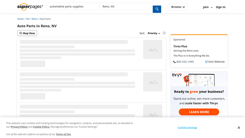Click the Tires Plus phone number
The height and width of the screenshot is (138, 245).
click(x=185, y=62)
